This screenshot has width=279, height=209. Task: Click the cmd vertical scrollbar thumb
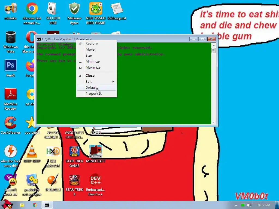pyautogui.click(x=214, y=50)
